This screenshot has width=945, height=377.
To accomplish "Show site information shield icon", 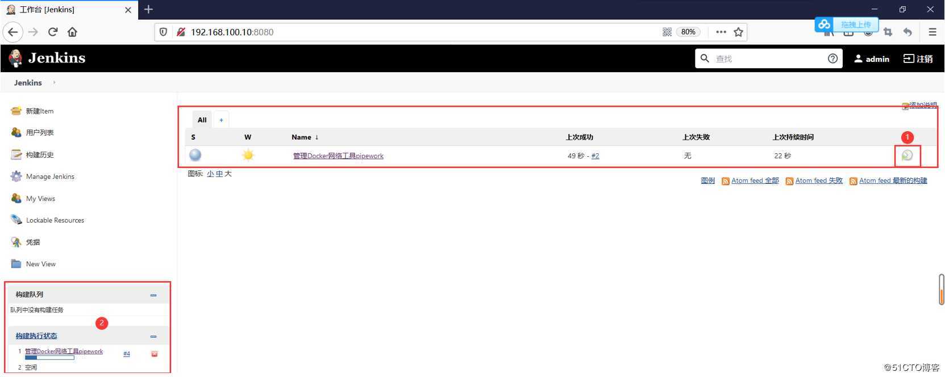I will (x=163, y=32).
